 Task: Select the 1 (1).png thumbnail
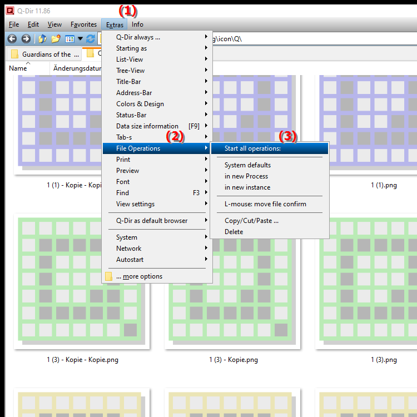366,125
